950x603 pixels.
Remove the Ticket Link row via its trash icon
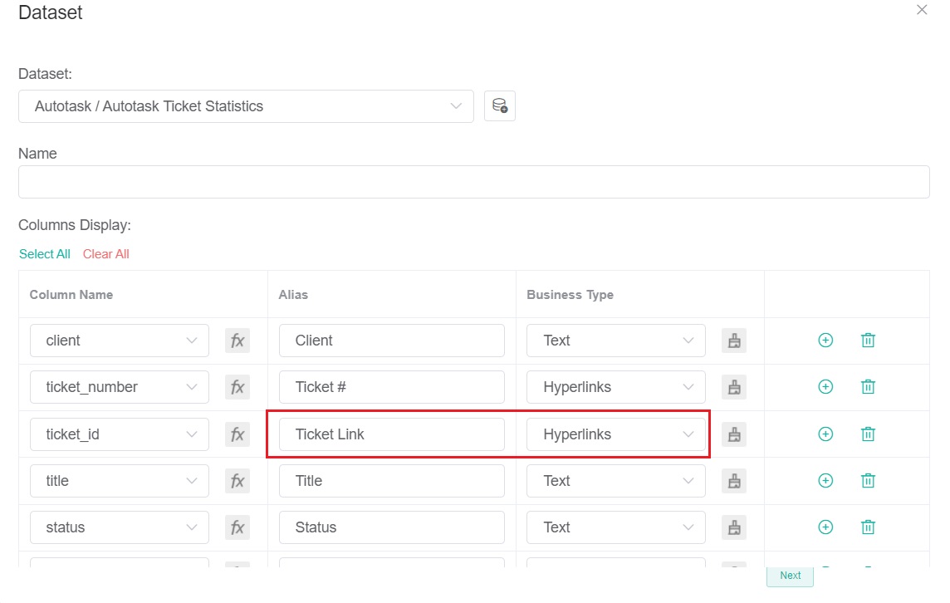tap(867, 434)
